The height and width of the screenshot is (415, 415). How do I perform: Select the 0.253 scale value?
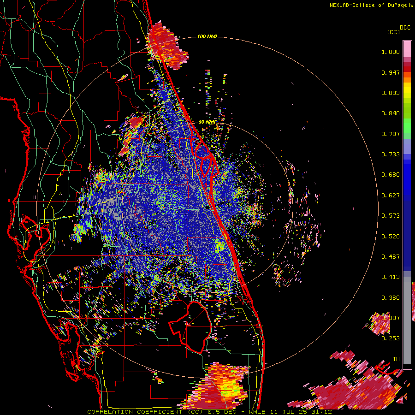coord(391,338)
